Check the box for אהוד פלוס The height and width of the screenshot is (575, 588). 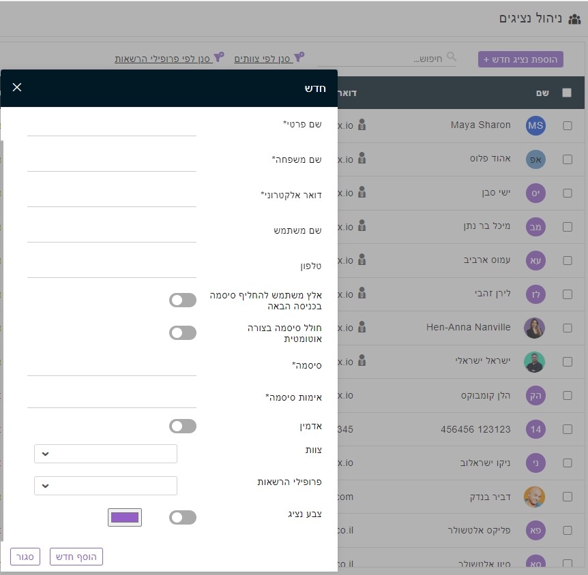pyautogui.click(x=568, y=159)
